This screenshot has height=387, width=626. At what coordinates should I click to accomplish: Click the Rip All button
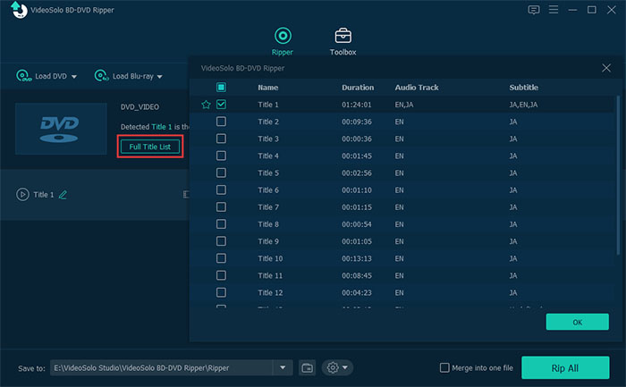tap(565, 368)
